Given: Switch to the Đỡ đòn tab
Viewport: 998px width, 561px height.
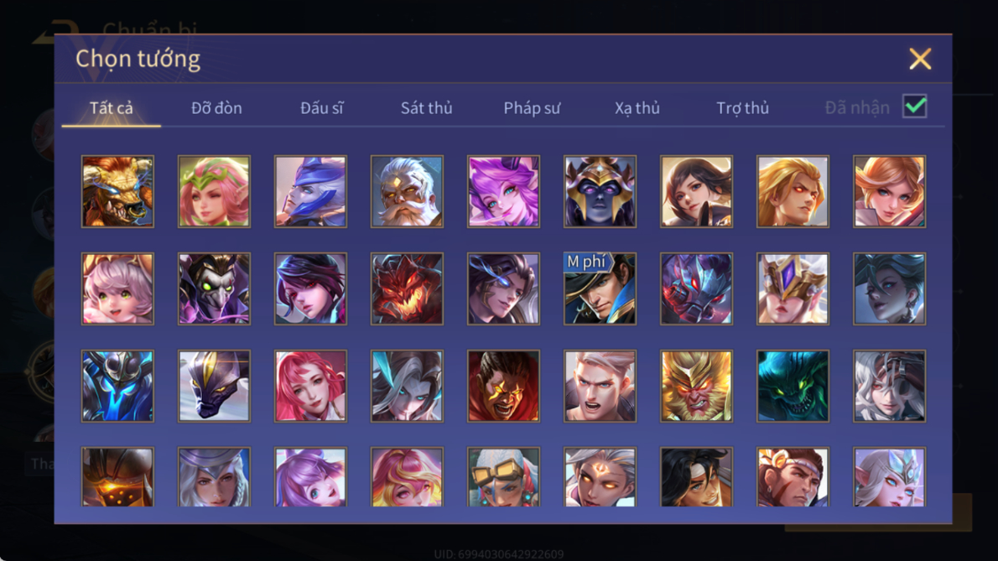Looking at the screenshot, I should tap(216, 108).
